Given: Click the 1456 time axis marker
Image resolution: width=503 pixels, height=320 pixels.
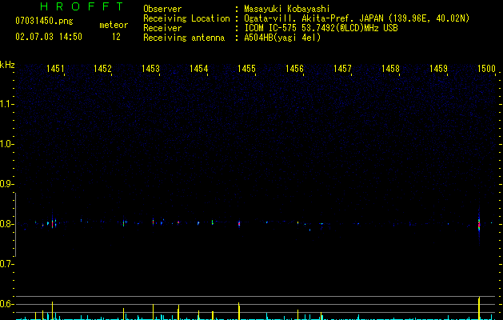Looking at the screenshot, I should click(294, 69).
